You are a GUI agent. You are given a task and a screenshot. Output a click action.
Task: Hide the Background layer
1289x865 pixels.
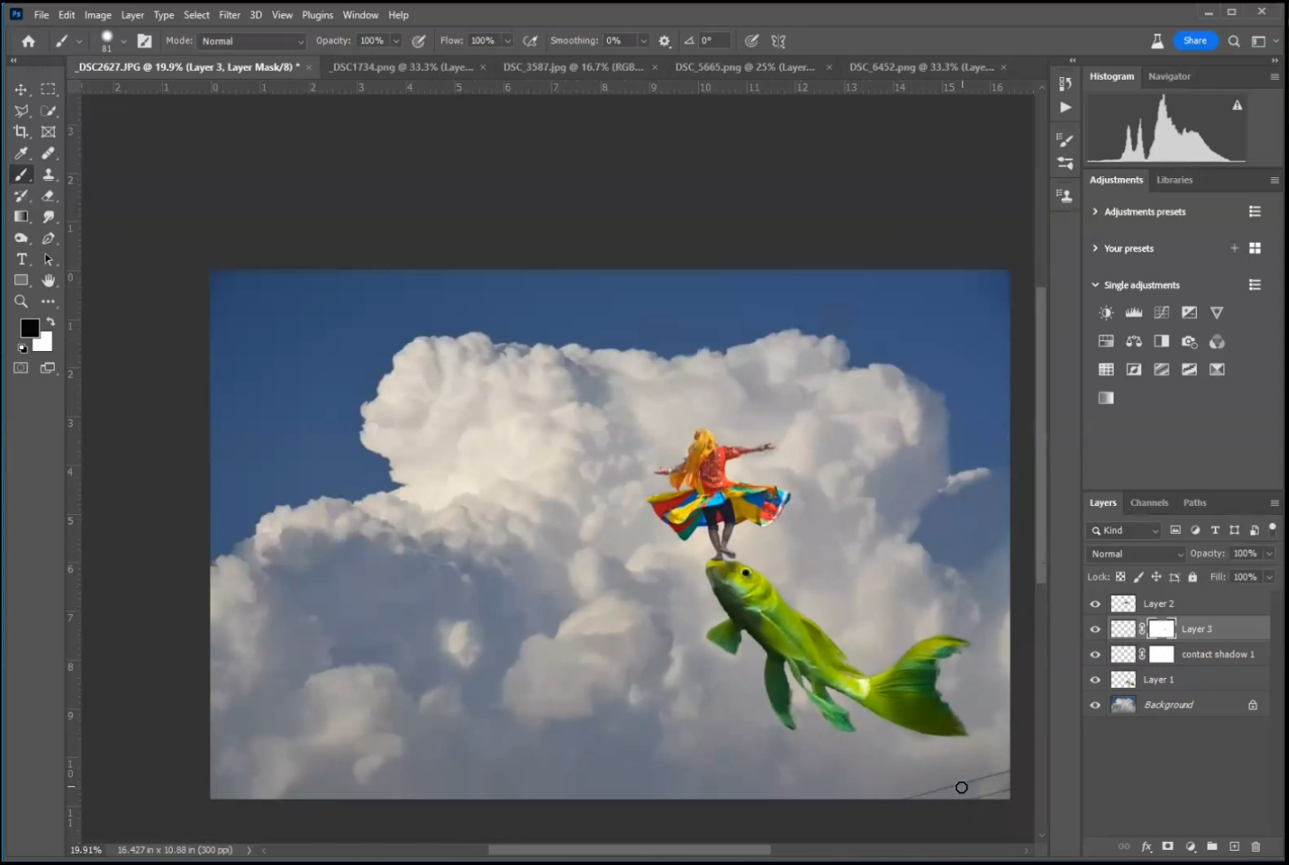[1095, 705]
